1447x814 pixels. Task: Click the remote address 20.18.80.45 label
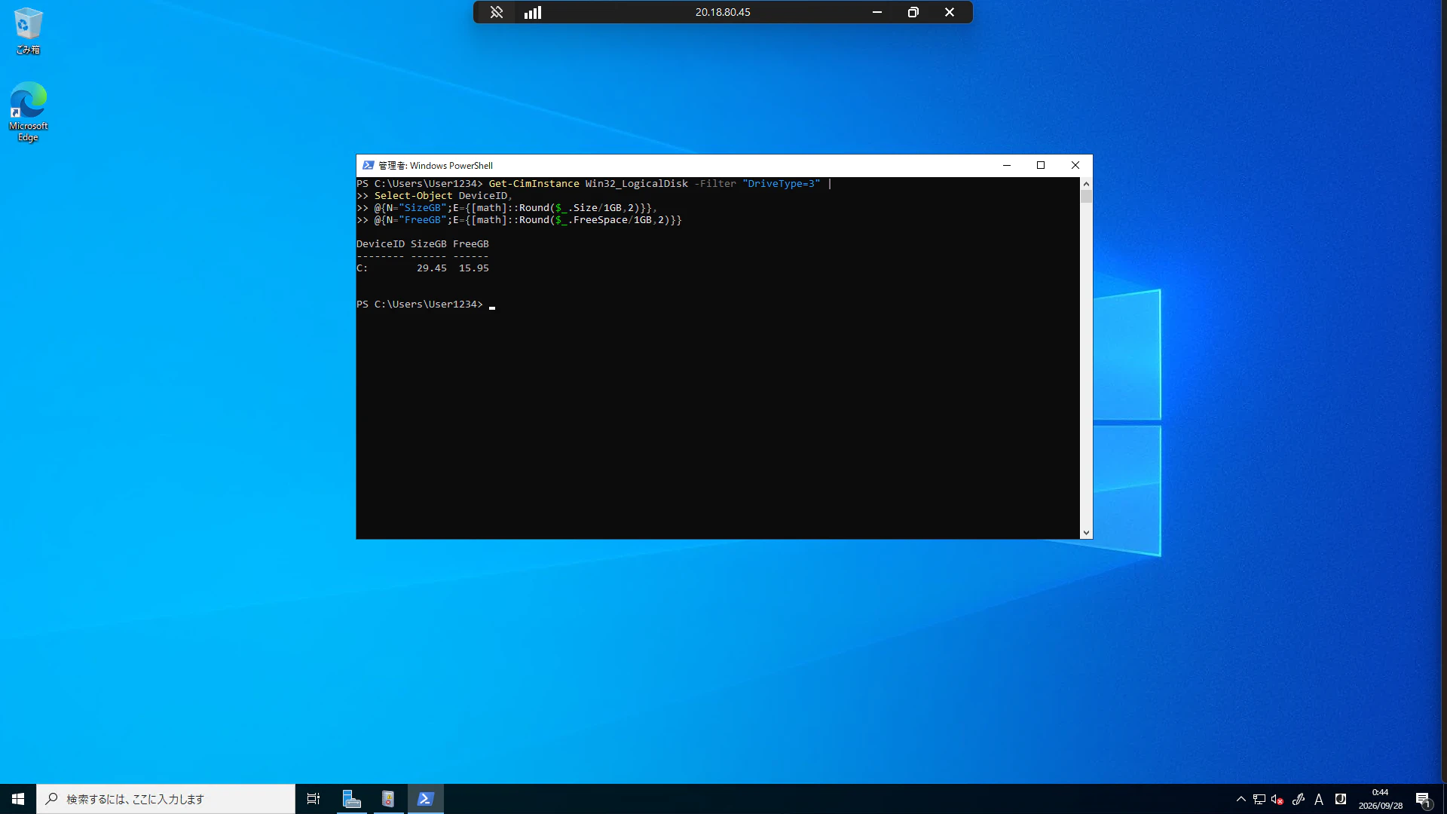pyautogui.click(x=723, y=12)
